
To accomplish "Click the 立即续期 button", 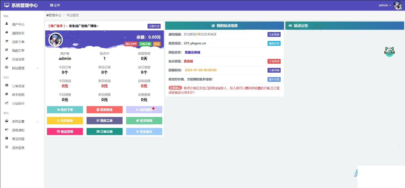I will (x=274, y=70).
